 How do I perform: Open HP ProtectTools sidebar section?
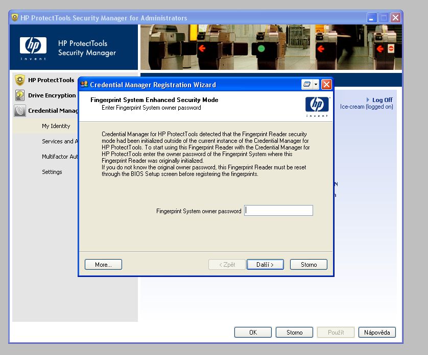click(x=51, y=80)
